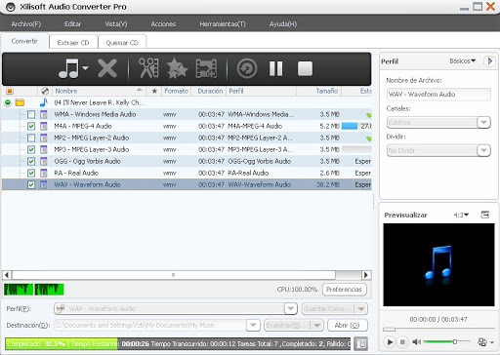The image size is (500, 355).
Task: Uncheck the WAV - Waveform Audio box
Action: pos(31,184)
